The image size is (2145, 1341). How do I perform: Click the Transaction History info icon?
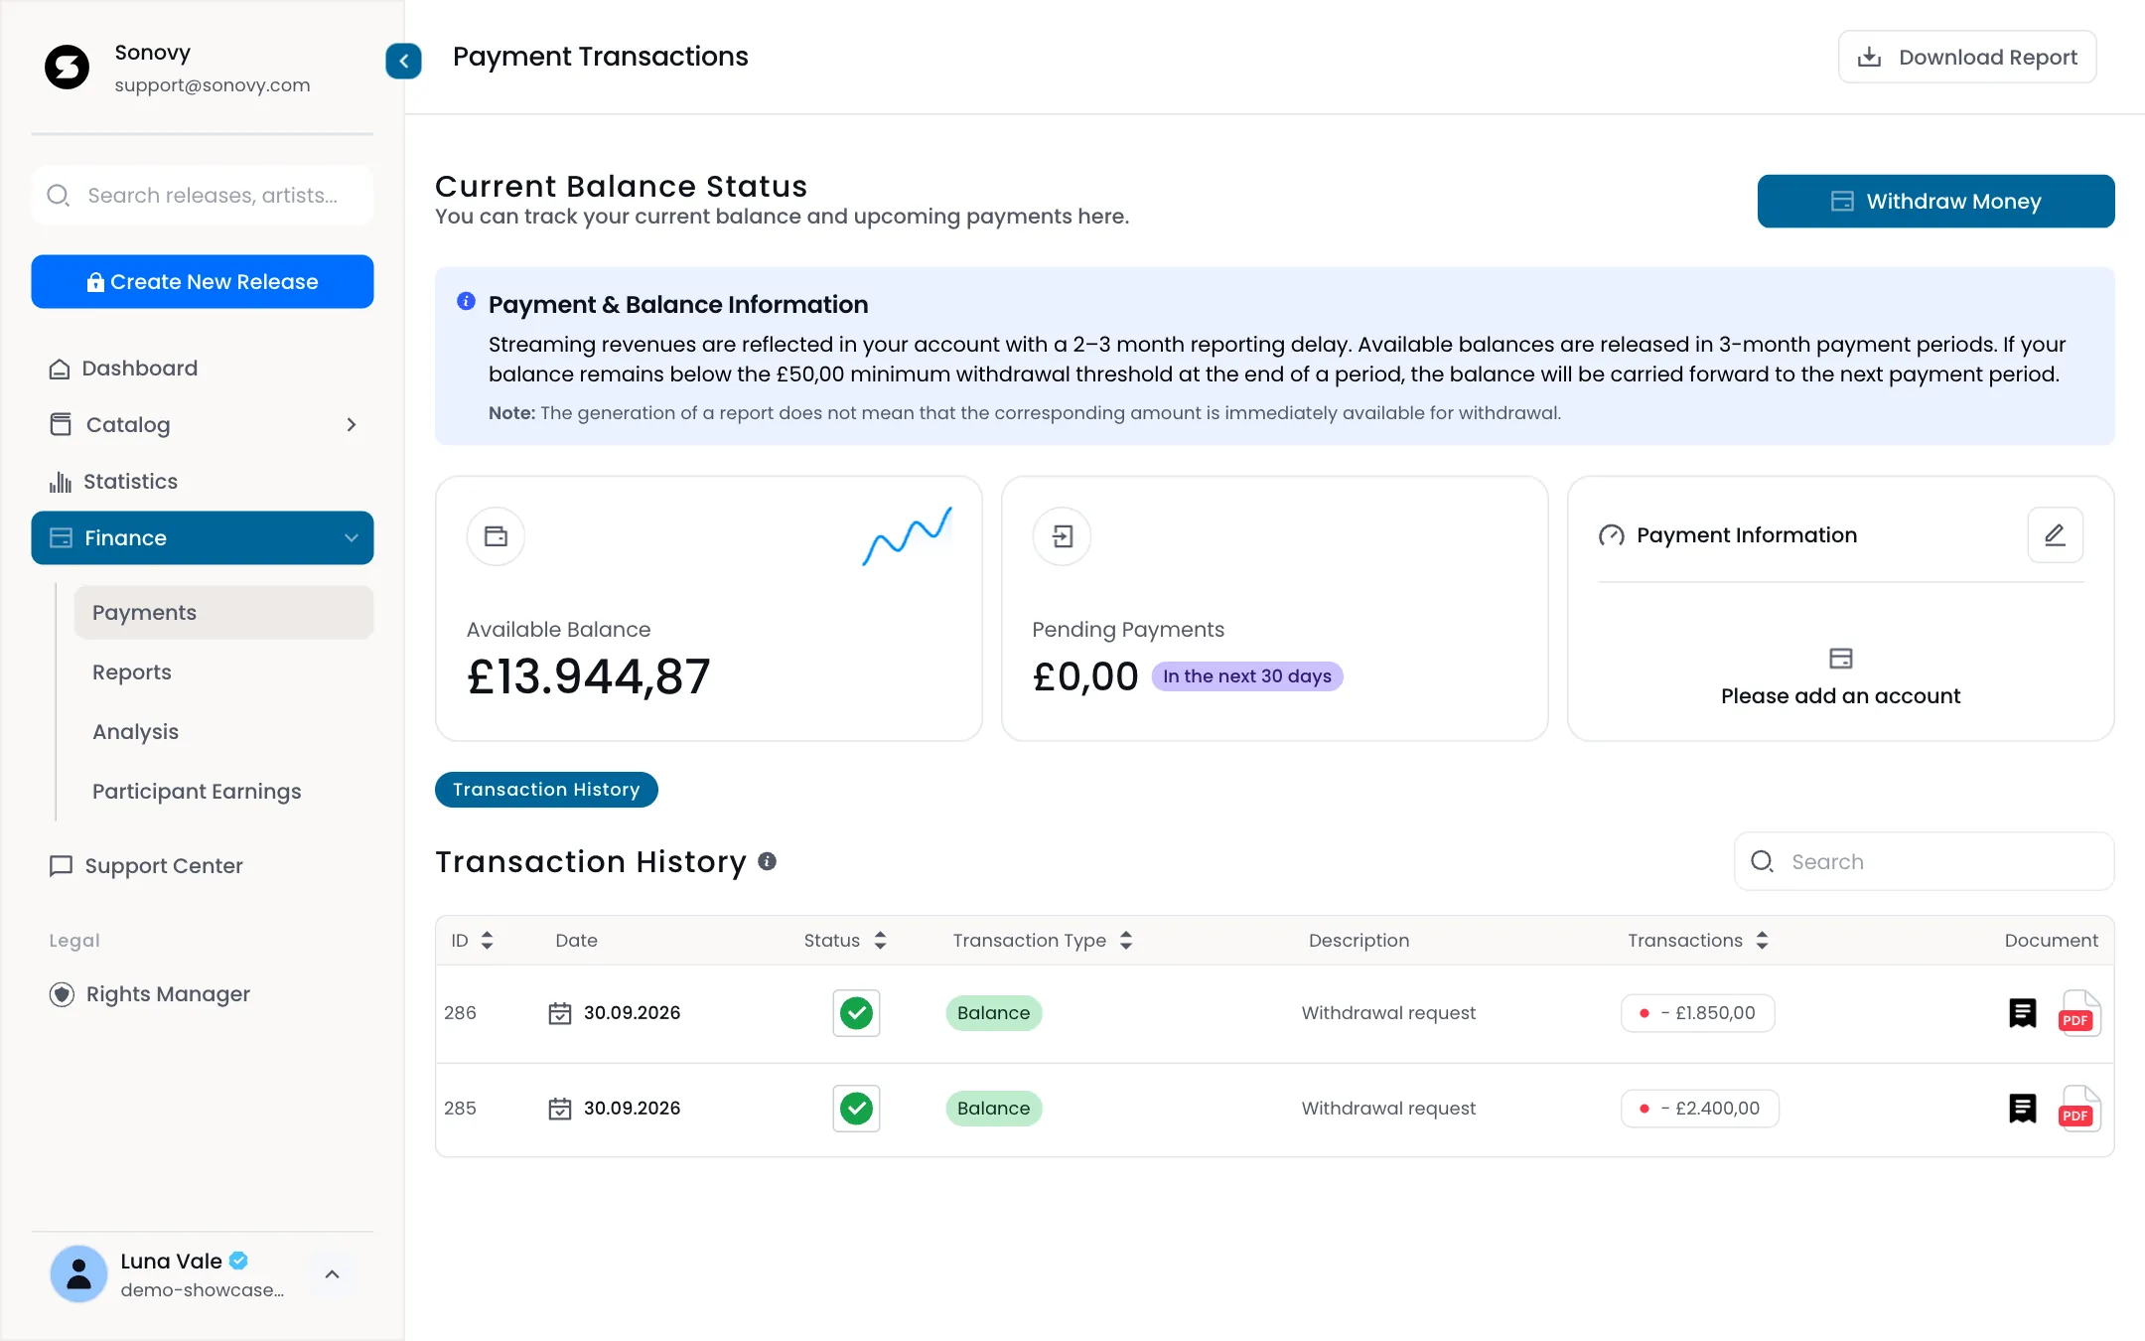coord(768,861)
